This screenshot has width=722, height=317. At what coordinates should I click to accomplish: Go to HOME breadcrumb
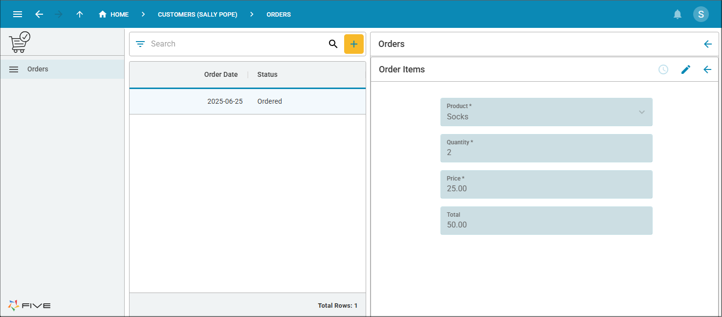(x=114, y=14)
